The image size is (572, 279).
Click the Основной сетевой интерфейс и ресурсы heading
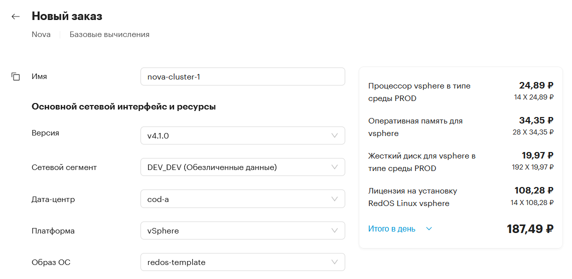[x=123, y=107]
